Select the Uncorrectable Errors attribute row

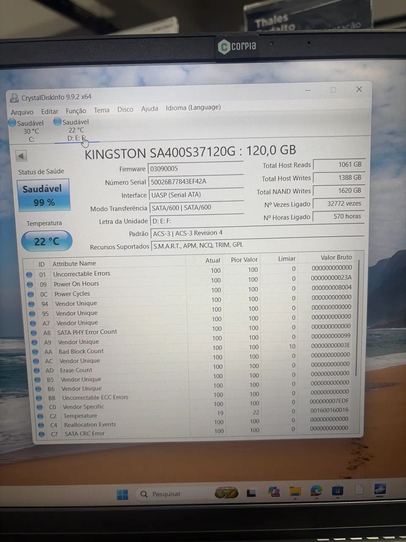[x=190, y=271]
